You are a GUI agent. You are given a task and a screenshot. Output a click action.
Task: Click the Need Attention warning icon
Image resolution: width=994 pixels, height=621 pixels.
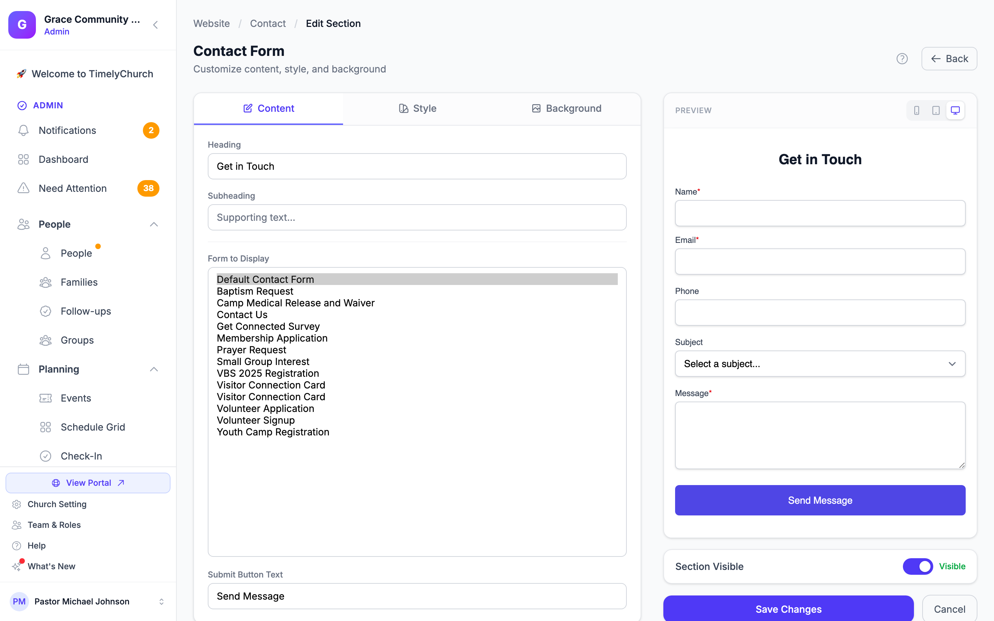click(x=23, y=188)
